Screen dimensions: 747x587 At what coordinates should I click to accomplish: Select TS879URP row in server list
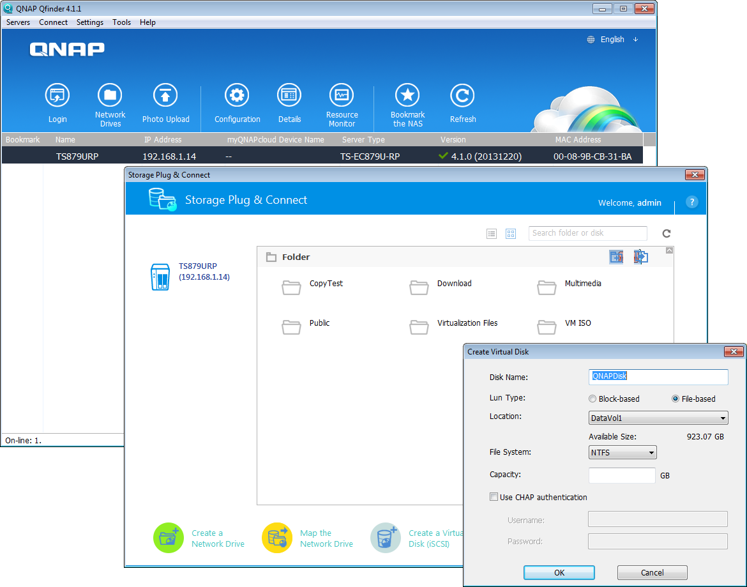click(x=322, y=156)
